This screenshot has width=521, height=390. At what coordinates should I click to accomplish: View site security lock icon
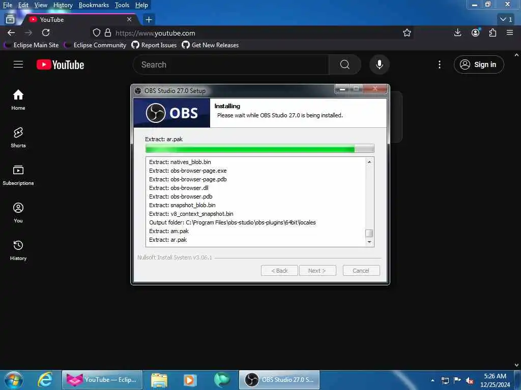pos(108,32)
